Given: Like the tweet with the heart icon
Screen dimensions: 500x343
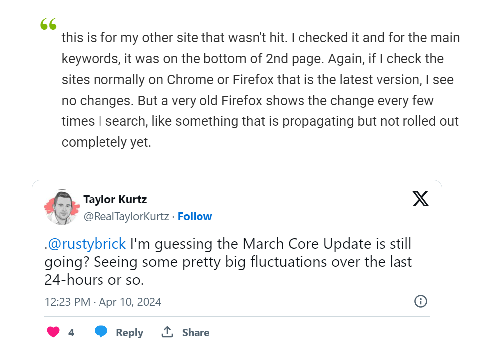Looking at the screenshot, I should [x=53, y=332].
